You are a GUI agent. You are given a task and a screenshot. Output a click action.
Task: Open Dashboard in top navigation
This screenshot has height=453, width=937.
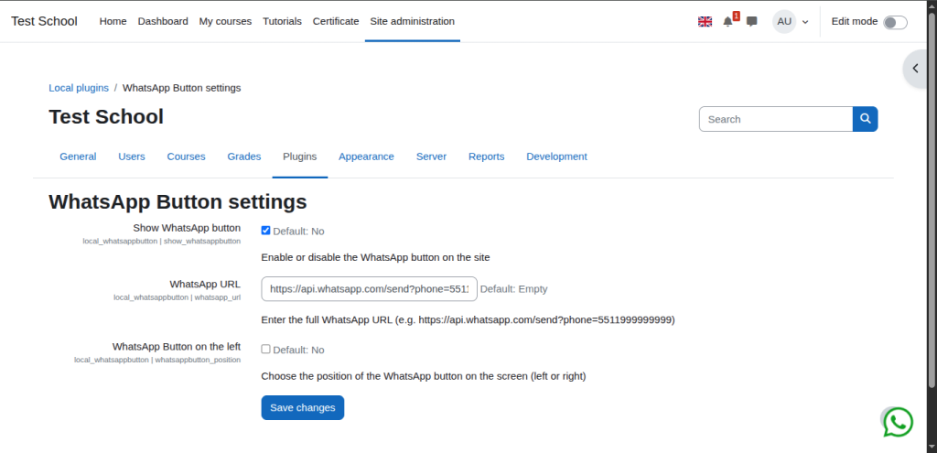click(x=163, y=22)
